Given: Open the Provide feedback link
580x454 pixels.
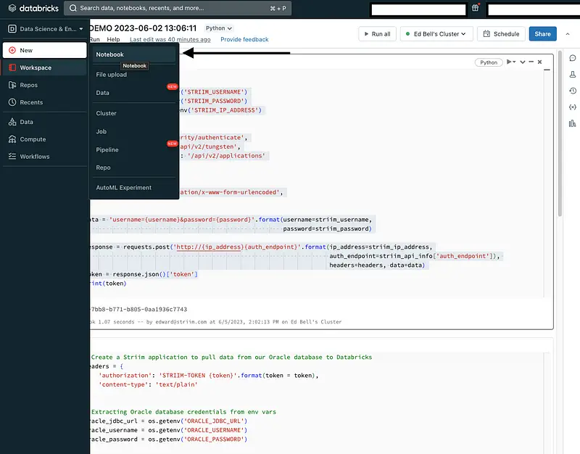Looking at the screenshot, I should tap(244, 39).
